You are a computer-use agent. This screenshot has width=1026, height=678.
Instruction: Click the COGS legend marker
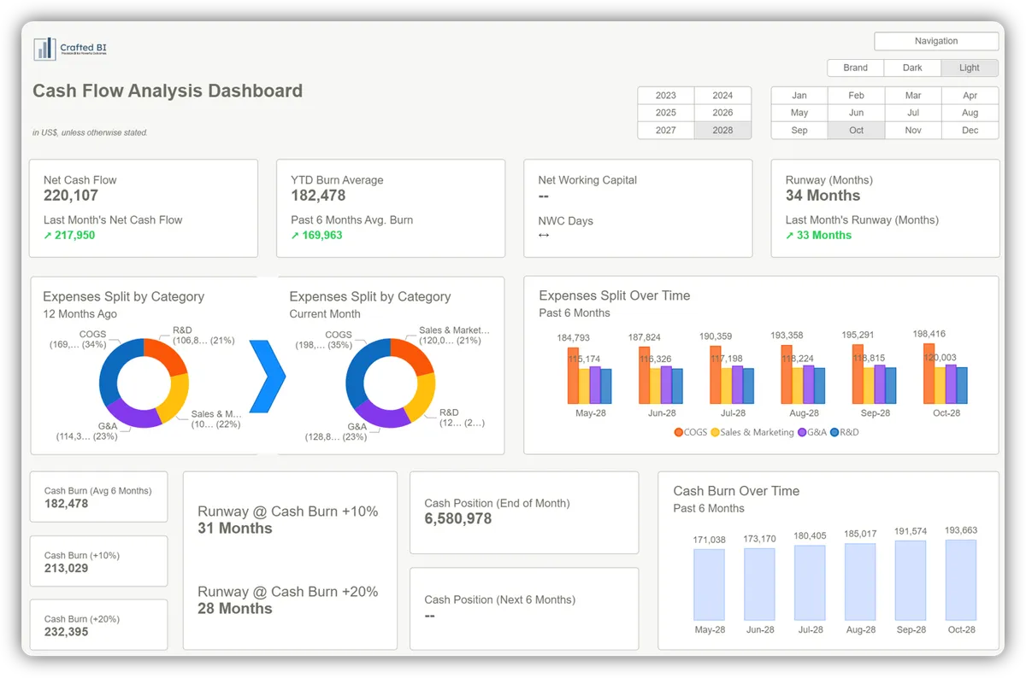(678, 432)
